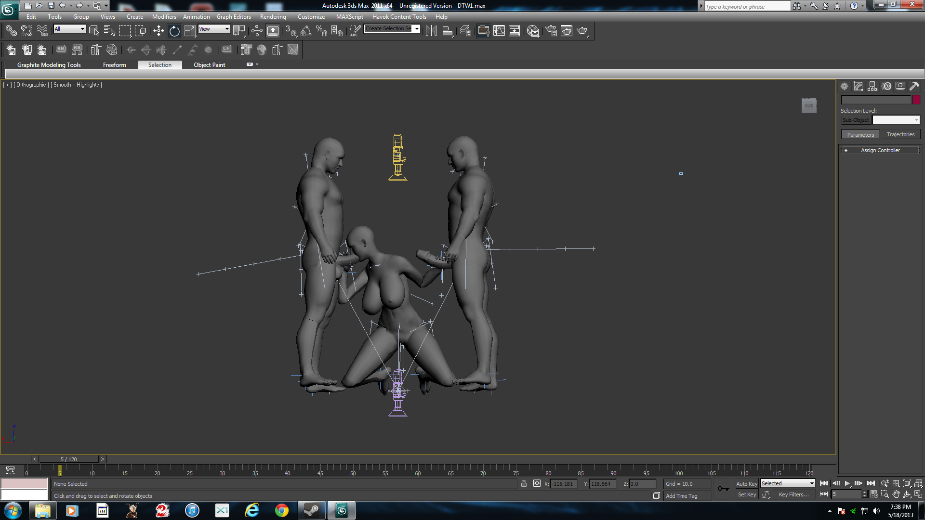The image size is (925, 520).
Task: Click the Key Filters button
Action: (x=793, y=494)
